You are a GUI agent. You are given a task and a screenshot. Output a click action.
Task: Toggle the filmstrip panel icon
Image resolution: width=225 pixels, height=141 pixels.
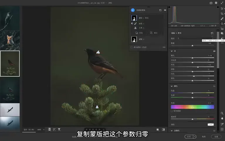[x=49, y=130]
